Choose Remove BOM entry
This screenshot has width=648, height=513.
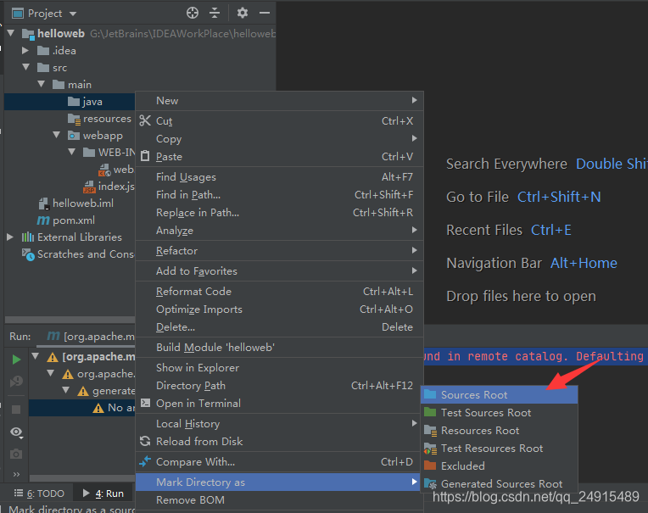279,499
